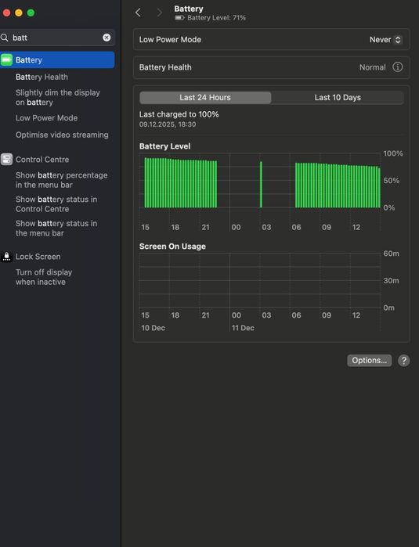This screenshot has width=419, height=547.
Task: Switch to the Last 10 Days tab
Action: coord(338,98)
